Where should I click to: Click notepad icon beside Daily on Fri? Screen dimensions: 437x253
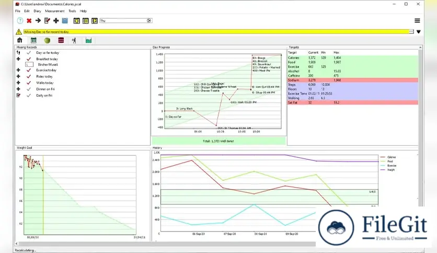[x=18, y=95]
